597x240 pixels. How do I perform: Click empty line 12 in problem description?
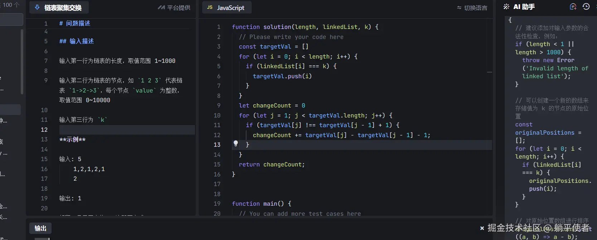coord(125,130)
